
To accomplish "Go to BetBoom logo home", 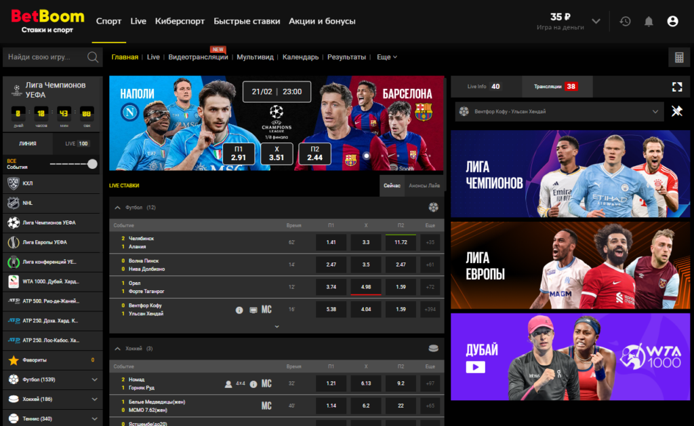I will click(47, 21).
